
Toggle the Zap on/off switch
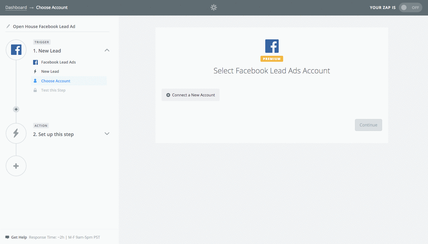point(410,7)
